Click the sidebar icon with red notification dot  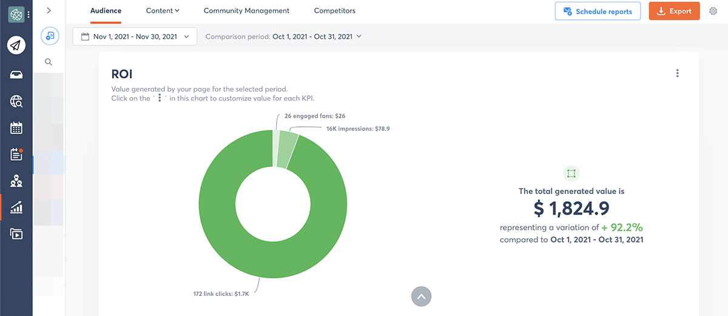tap(16, 154)
